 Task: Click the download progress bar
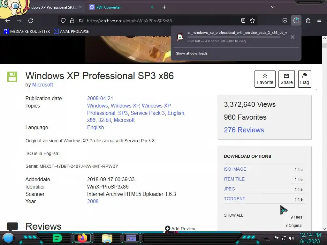click(x=234, y=37)
